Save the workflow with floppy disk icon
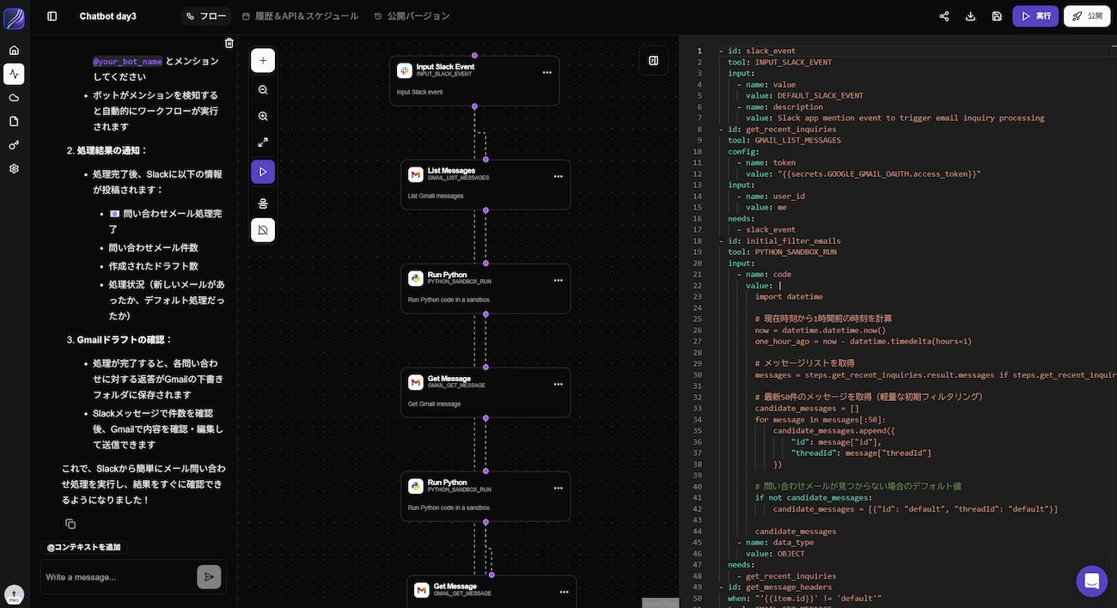 point(997,16)
